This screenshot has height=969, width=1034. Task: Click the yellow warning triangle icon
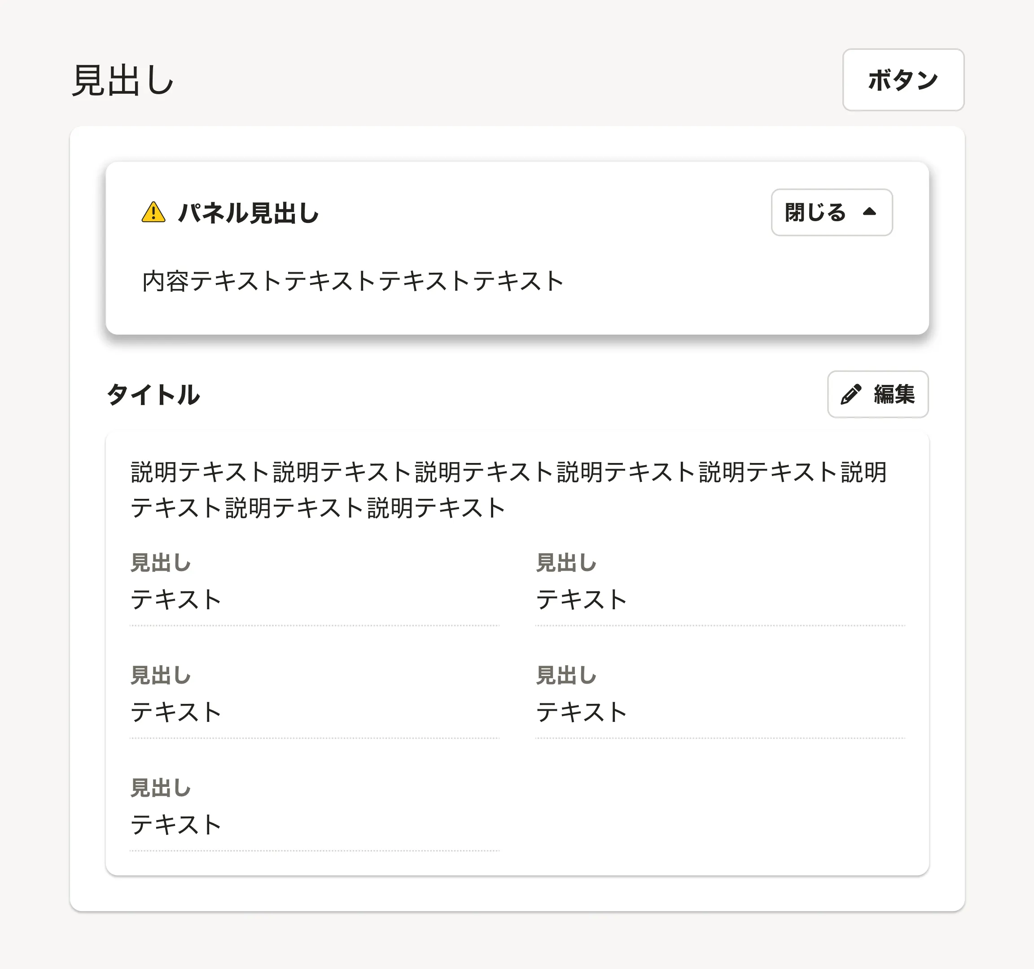pos(153,213)
